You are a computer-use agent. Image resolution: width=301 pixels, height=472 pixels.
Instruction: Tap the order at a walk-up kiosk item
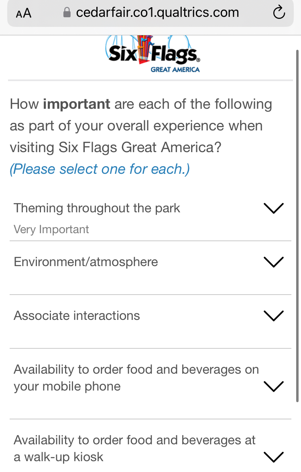[134, 448]
